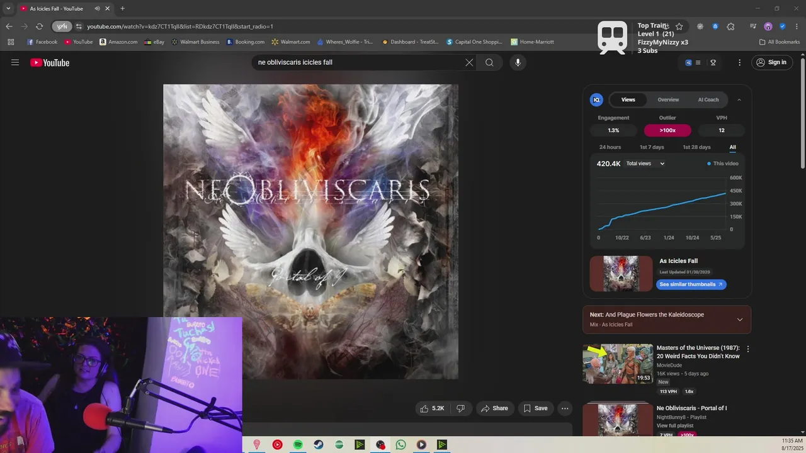Click See similar thumbnails button
Screen dimensions: 806x453
(x=691, y=284)
